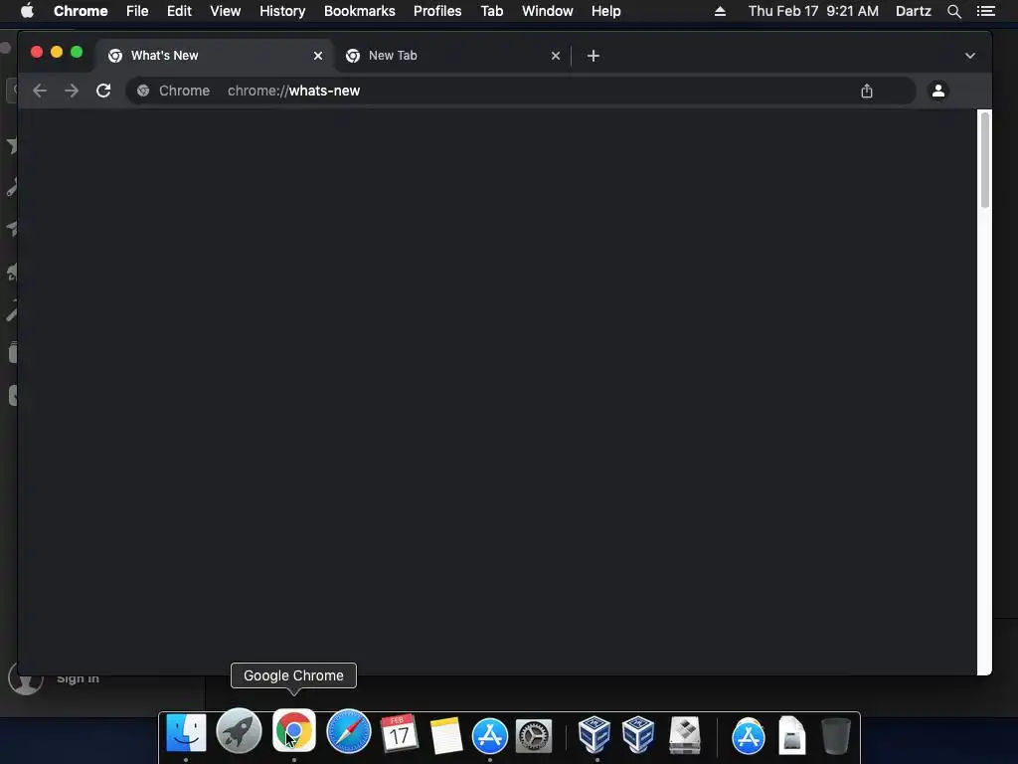Close the What's New tab
The image size is (1018, 764).
click(318, 56)
